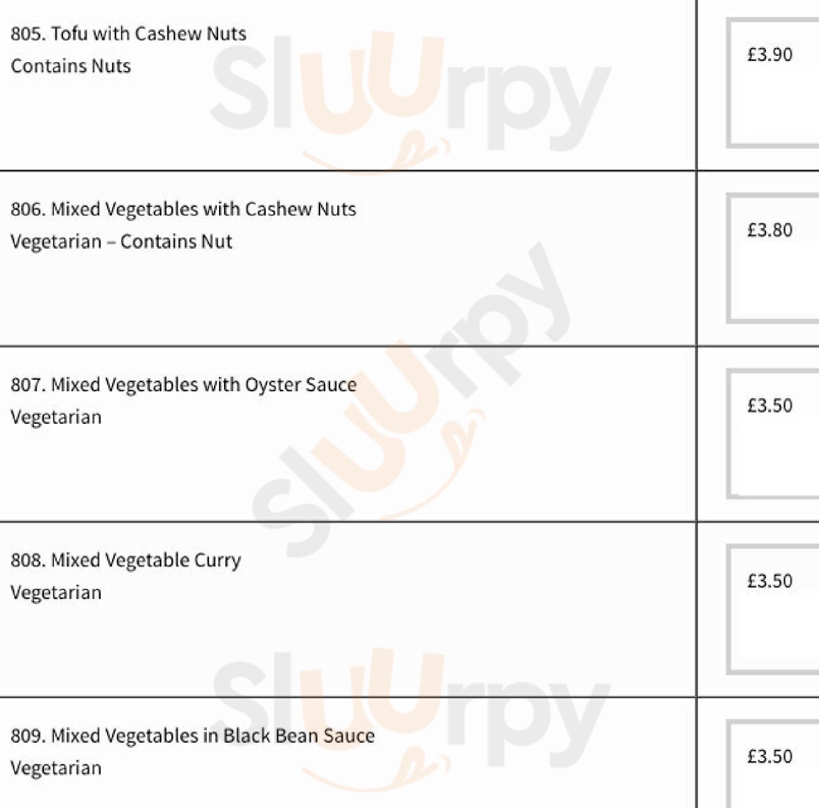Click the £3.50 price for item 807
This screenshot has width=819, height=808.
click(770, 406)
